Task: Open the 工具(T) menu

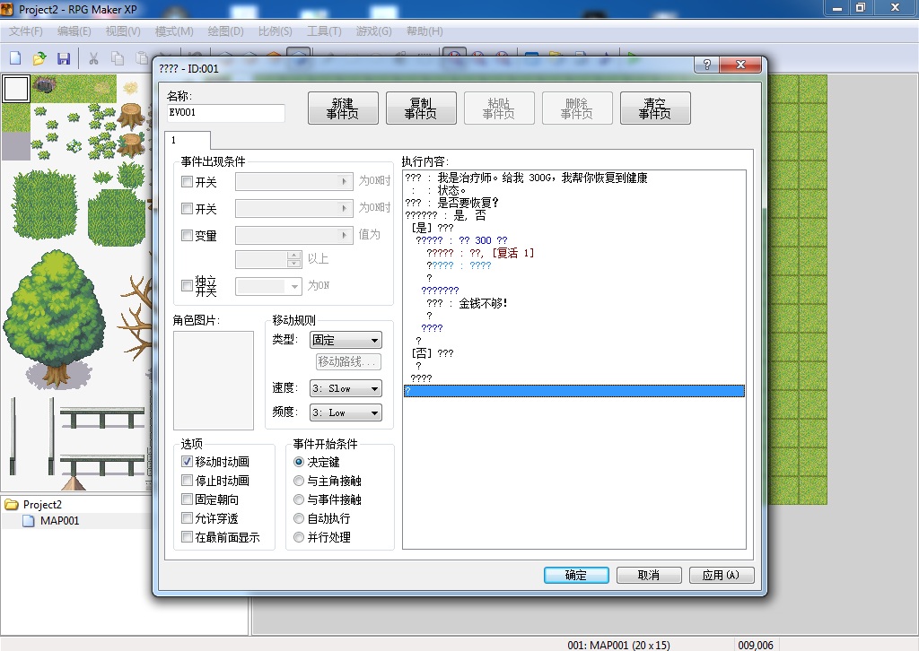Action: coord(324,31)
